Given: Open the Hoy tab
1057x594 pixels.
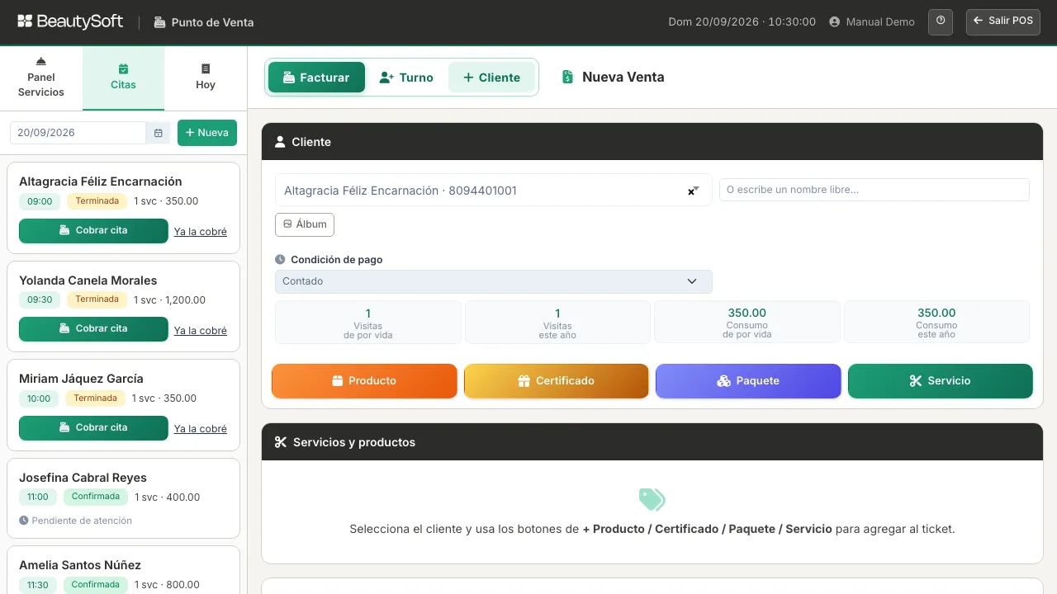Looking at the screenshot, I should (206, 78).
